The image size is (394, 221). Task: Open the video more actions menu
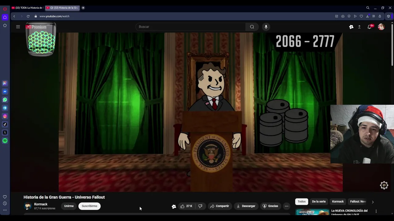pyautogui.click(x=287, y=206)
